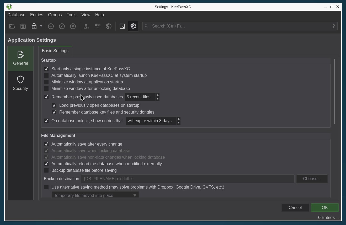
Task: Click the Copy username icon
Action: (x=86, y=26)
